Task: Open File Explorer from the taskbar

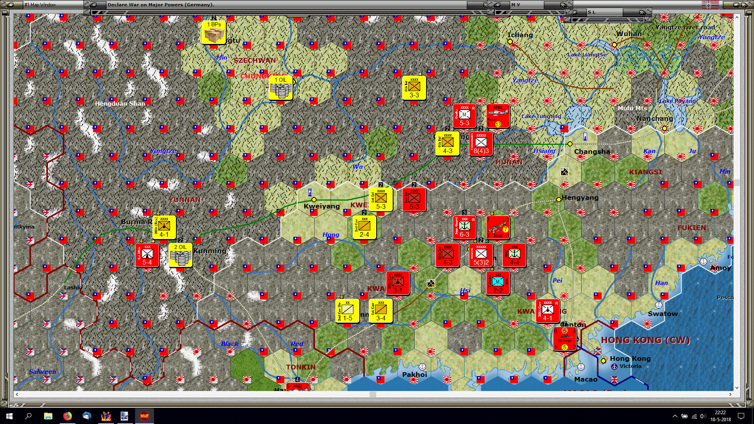Action: 48,416
